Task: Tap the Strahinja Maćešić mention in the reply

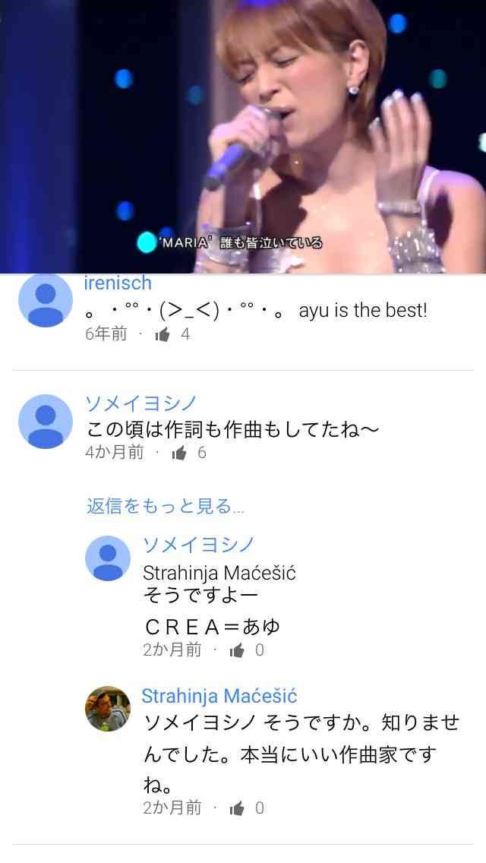Action: click(x=219, y=573)
